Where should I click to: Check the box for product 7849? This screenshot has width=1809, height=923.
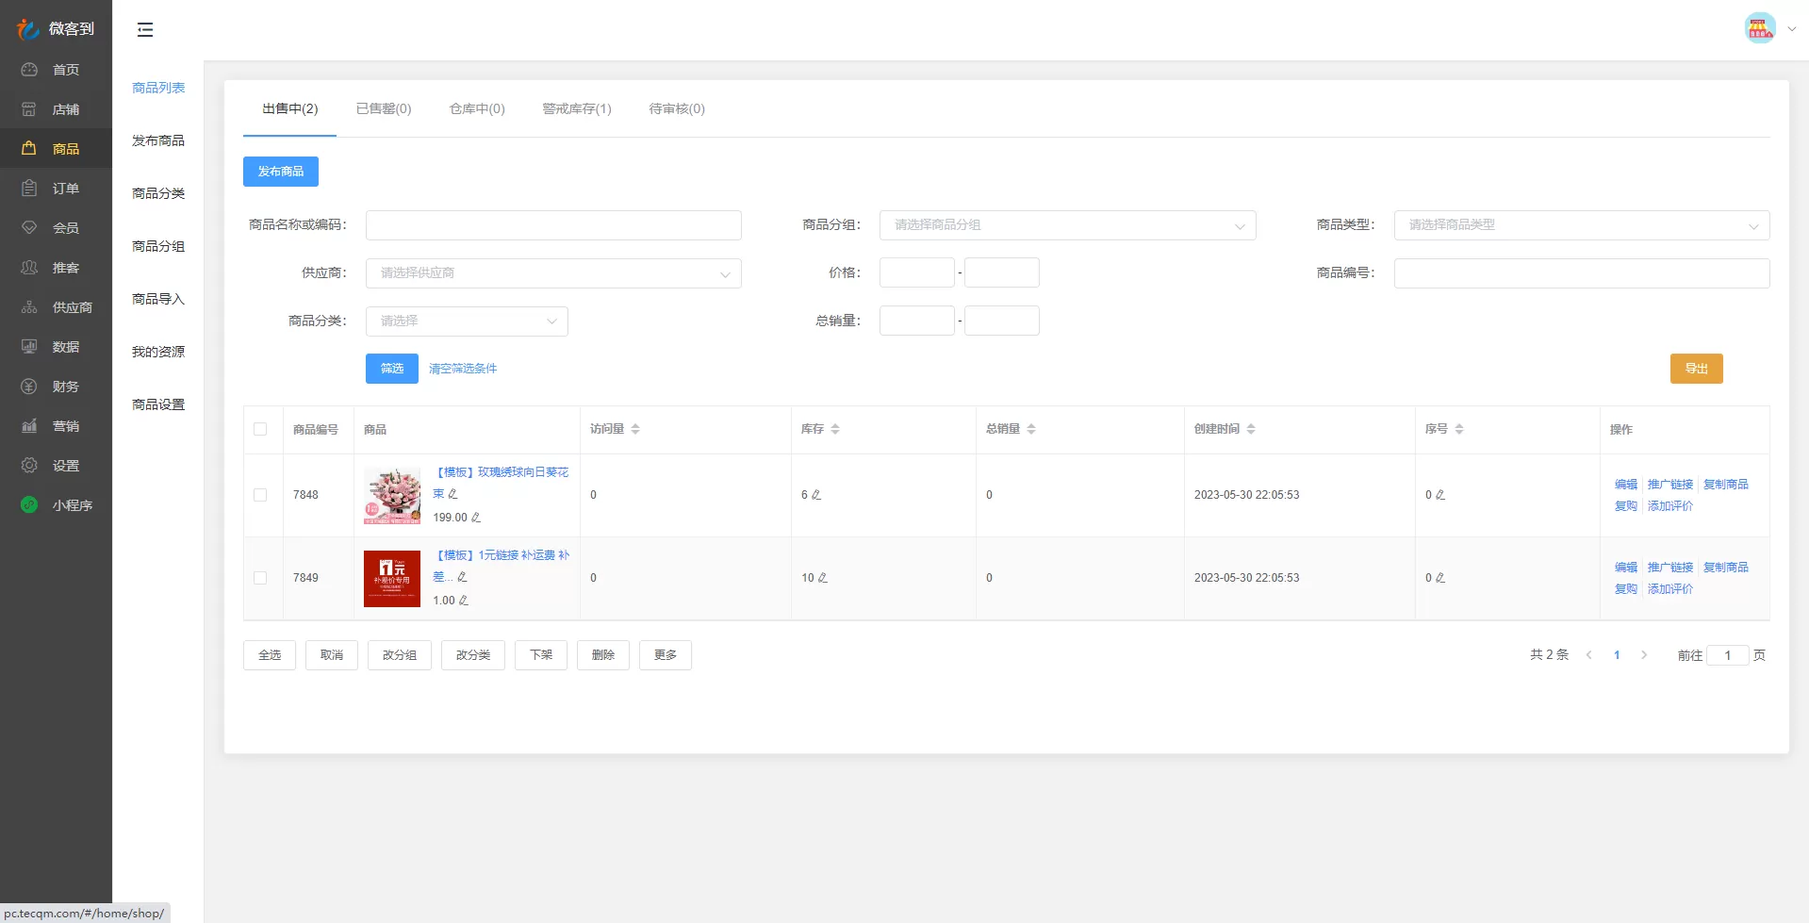point(260,578)
